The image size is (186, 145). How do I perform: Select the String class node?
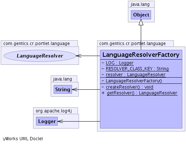click(x=63, y=89)
